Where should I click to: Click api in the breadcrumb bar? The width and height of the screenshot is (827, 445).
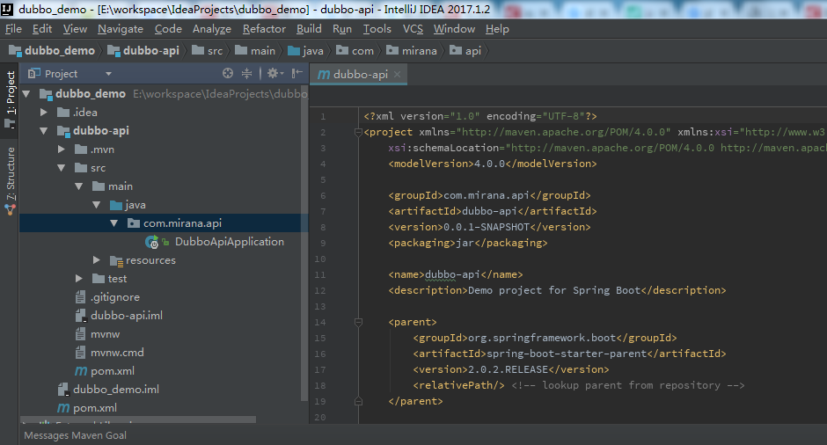coord(465,51)
